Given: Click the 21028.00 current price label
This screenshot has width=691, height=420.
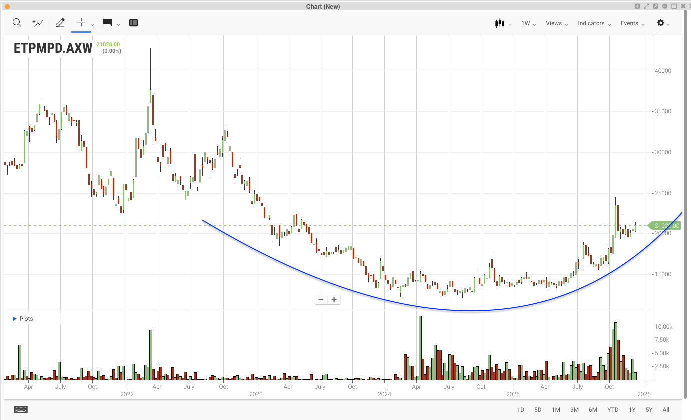Looking at the screenshot, I should [x=665, y=226].
